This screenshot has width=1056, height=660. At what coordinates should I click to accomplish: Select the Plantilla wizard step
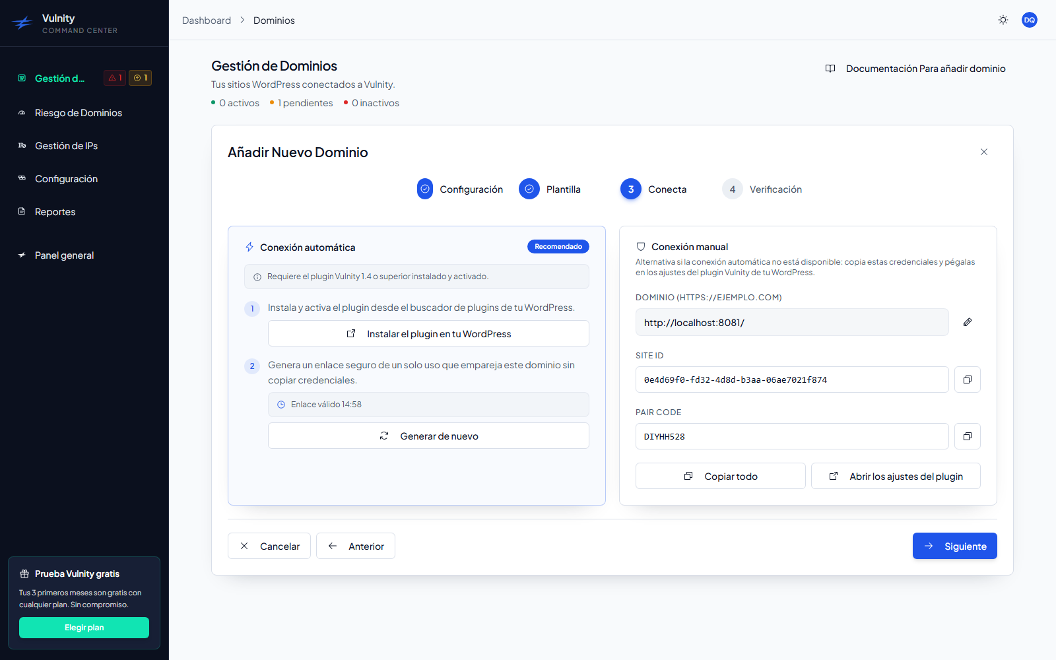coord(550,189)
